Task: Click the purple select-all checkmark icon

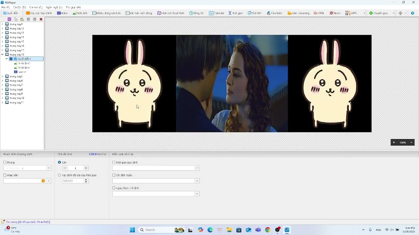Action: tap(9, 19)
